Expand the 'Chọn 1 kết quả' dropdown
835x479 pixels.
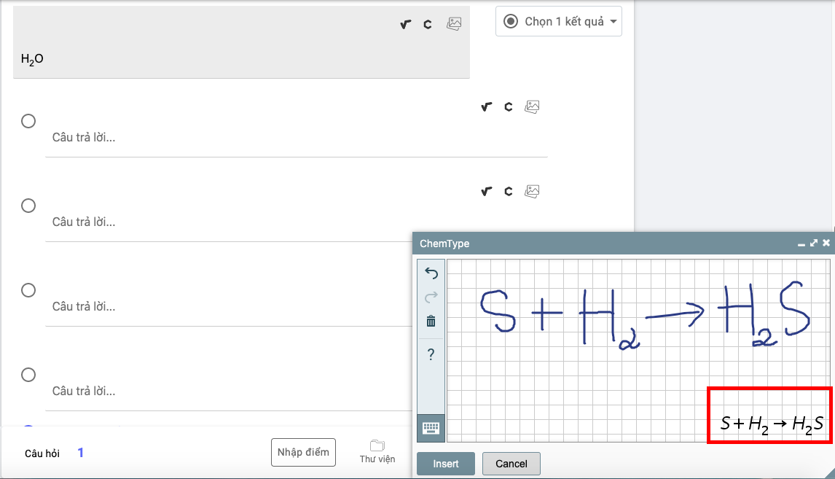pyautogui.click(x=559, y=22)
